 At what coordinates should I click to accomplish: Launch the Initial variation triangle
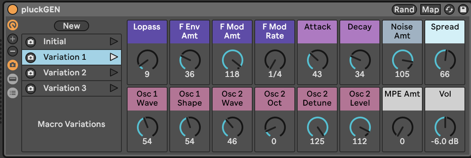(x=114, y=41)
